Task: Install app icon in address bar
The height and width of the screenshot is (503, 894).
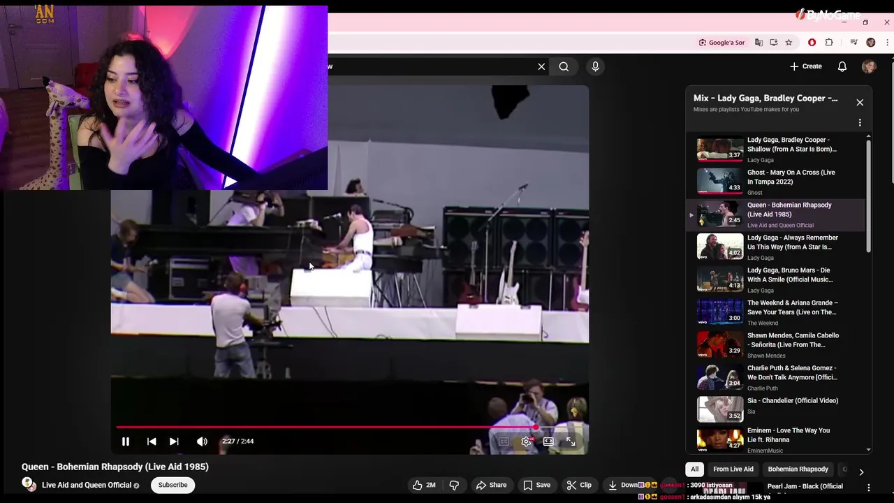Action: (774, 43)
